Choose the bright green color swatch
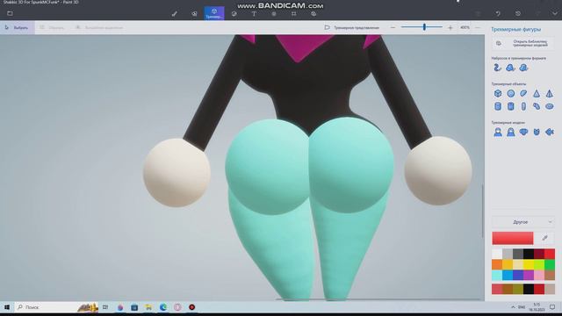The width and height of the screenshot is (562, 316). click(x=550, y=265)
